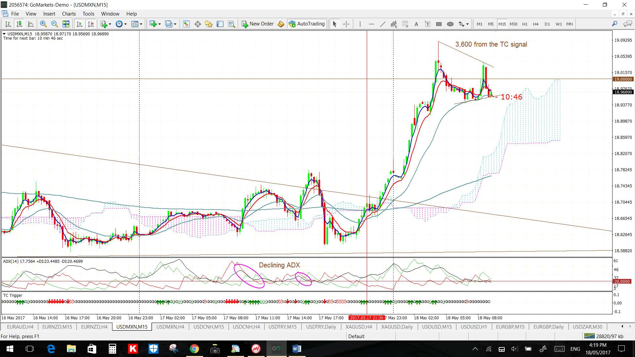Switch timeframe to M30
The image size is (635, 357).
(x=513, y=24)
